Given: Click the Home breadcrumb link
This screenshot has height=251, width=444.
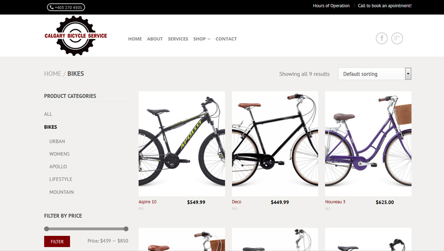Looking at the screenshot, I should click(52, 74).
